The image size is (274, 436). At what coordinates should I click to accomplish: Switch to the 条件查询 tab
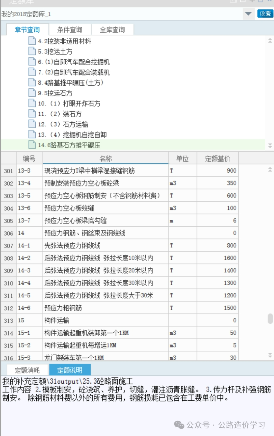(x=70, y=30)
